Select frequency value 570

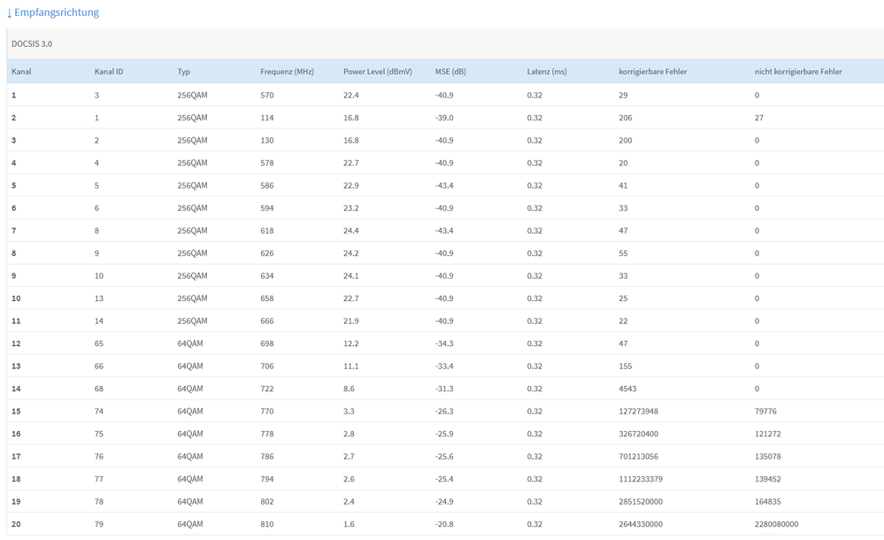(x=266, y=96)
